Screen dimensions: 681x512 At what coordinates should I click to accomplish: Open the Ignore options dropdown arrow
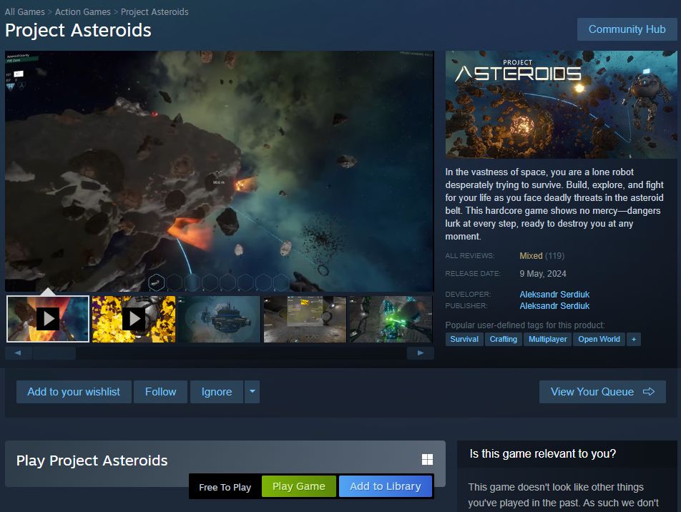252,392
